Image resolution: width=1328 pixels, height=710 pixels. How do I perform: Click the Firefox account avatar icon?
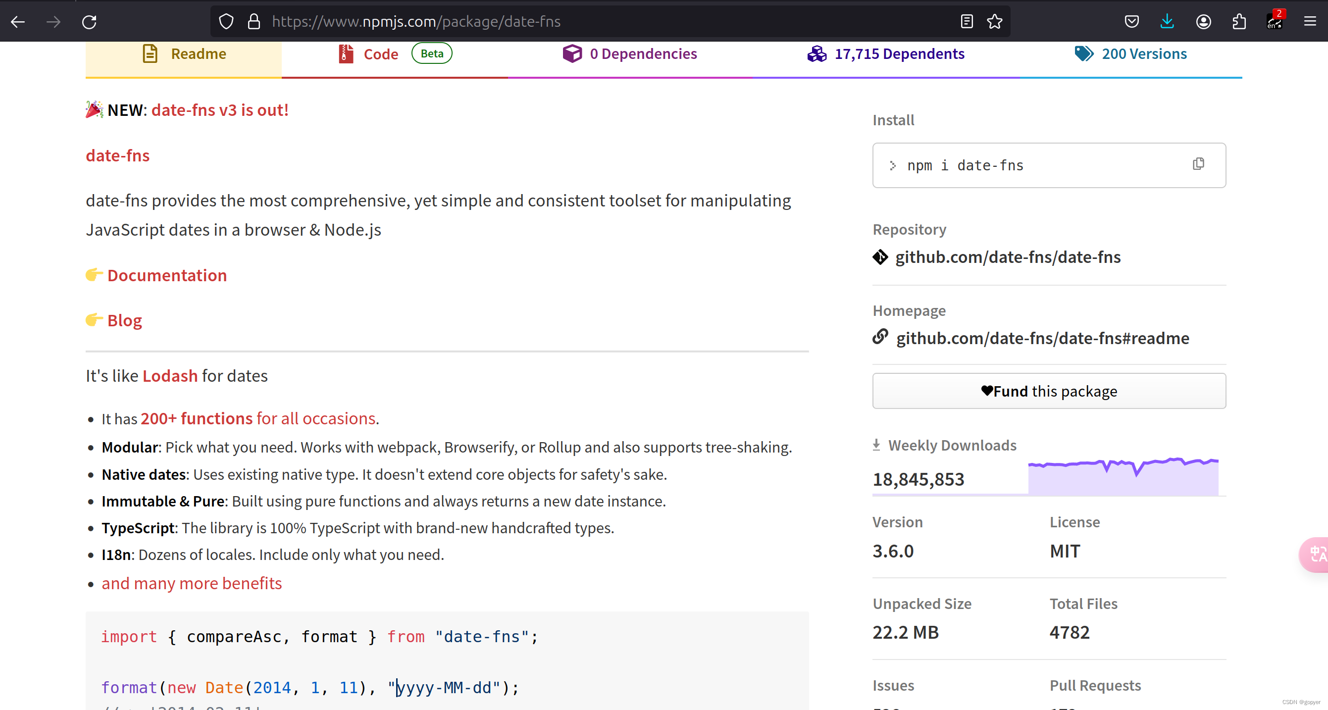click(x=1203, y=22)
